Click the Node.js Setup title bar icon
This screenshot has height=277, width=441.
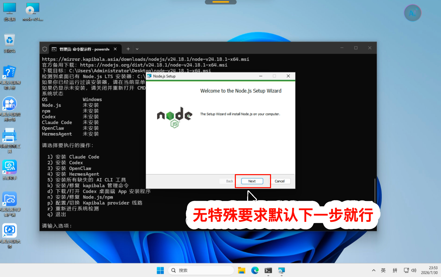(149, 76)
